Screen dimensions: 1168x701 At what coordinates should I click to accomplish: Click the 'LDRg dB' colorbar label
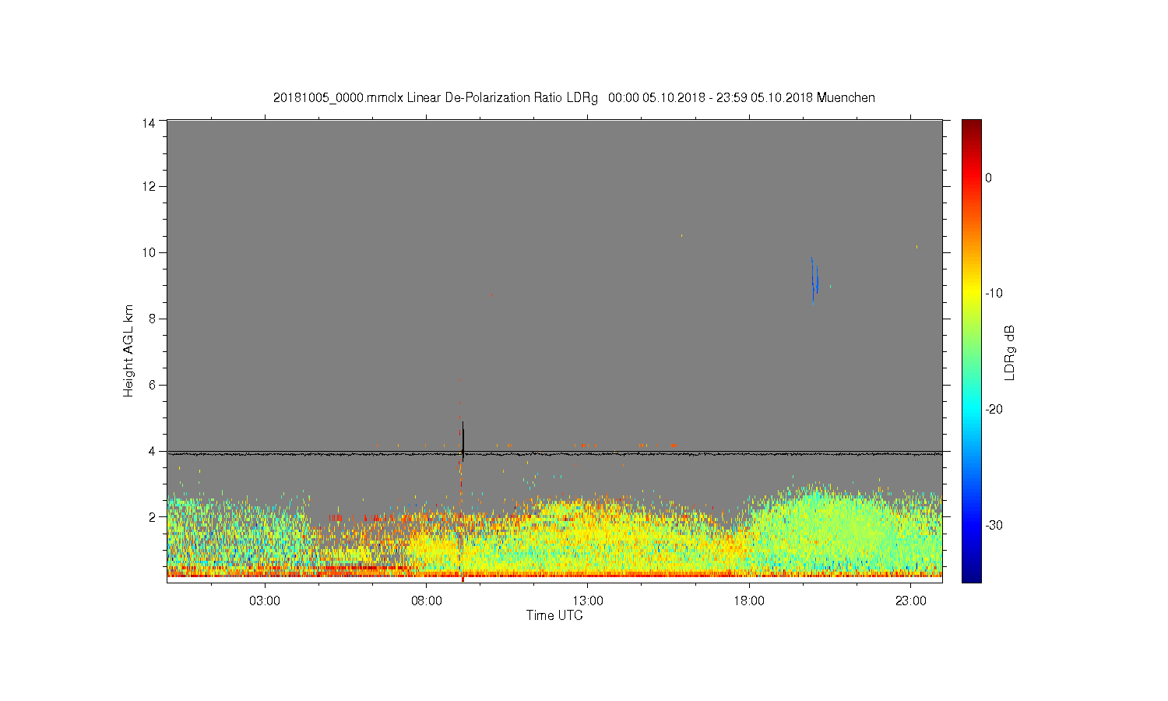[x=1010, y=352]
